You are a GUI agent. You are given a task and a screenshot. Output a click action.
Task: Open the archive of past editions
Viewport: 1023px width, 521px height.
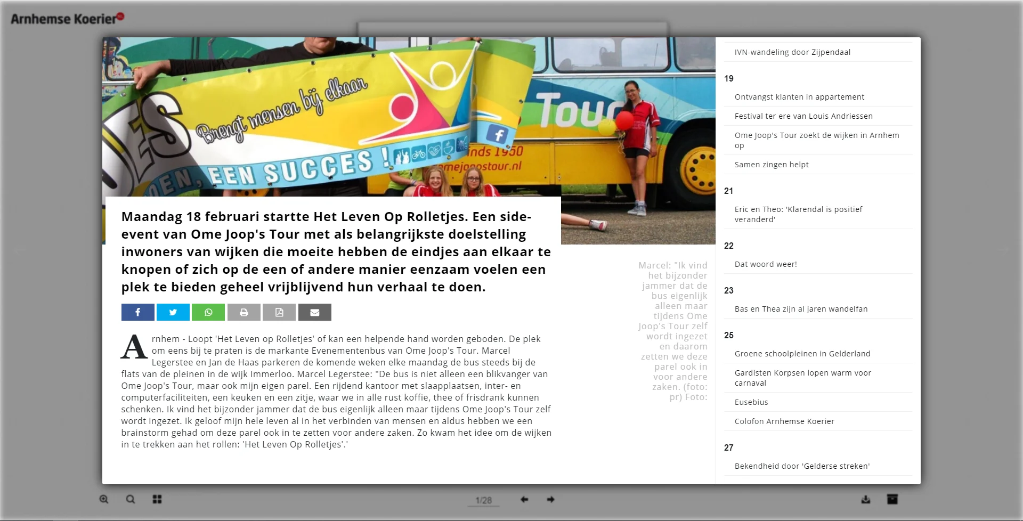click(x=893, y=499)
